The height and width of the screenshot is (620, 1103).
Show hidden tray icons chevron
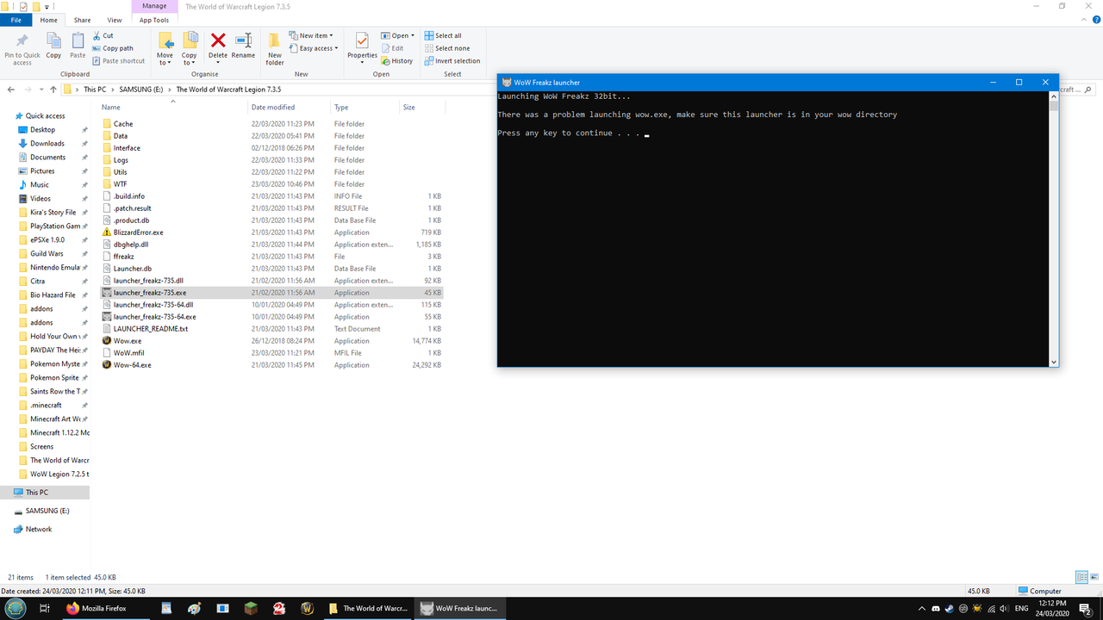click(x=922, y=608)
